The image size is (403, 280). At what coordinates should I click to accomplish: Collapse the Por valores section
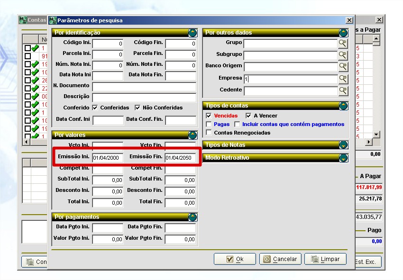click(x=192, y=135)
